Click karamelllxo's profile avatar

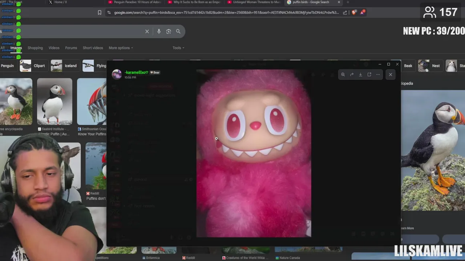[x=117, y=74]
